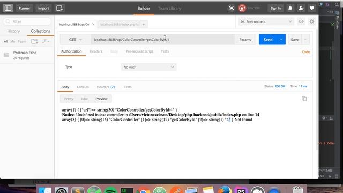Open the response Body tab
Viewport: 343px width, 193px height.
(x=65, y=87)
